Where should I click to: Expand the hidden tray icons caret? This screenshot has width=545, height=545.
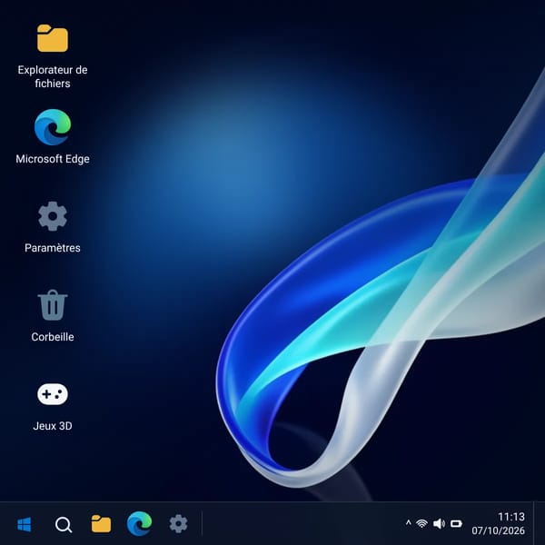[409, 523]
